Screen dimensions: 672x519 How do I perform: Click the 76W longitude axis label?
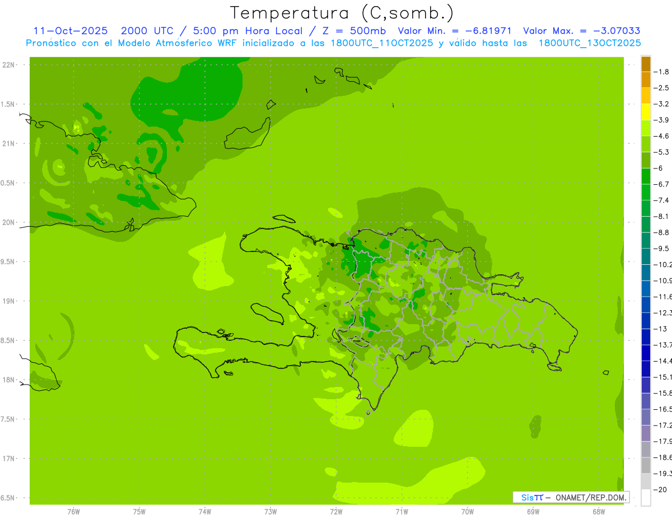(73, 511)
